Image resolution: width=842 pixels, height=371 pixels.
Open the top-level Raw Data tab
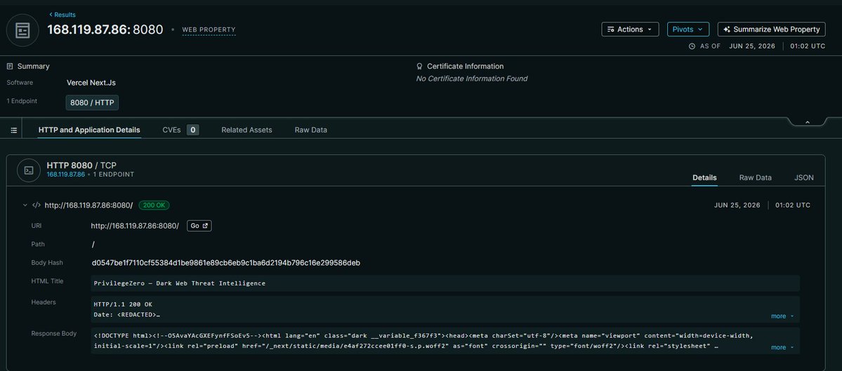tap(311, 130)
